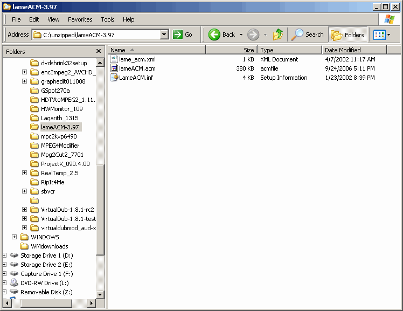Toggle the Folders pane button
The width and height of the screenshot is (403, 311).
(x=348, y=34)
